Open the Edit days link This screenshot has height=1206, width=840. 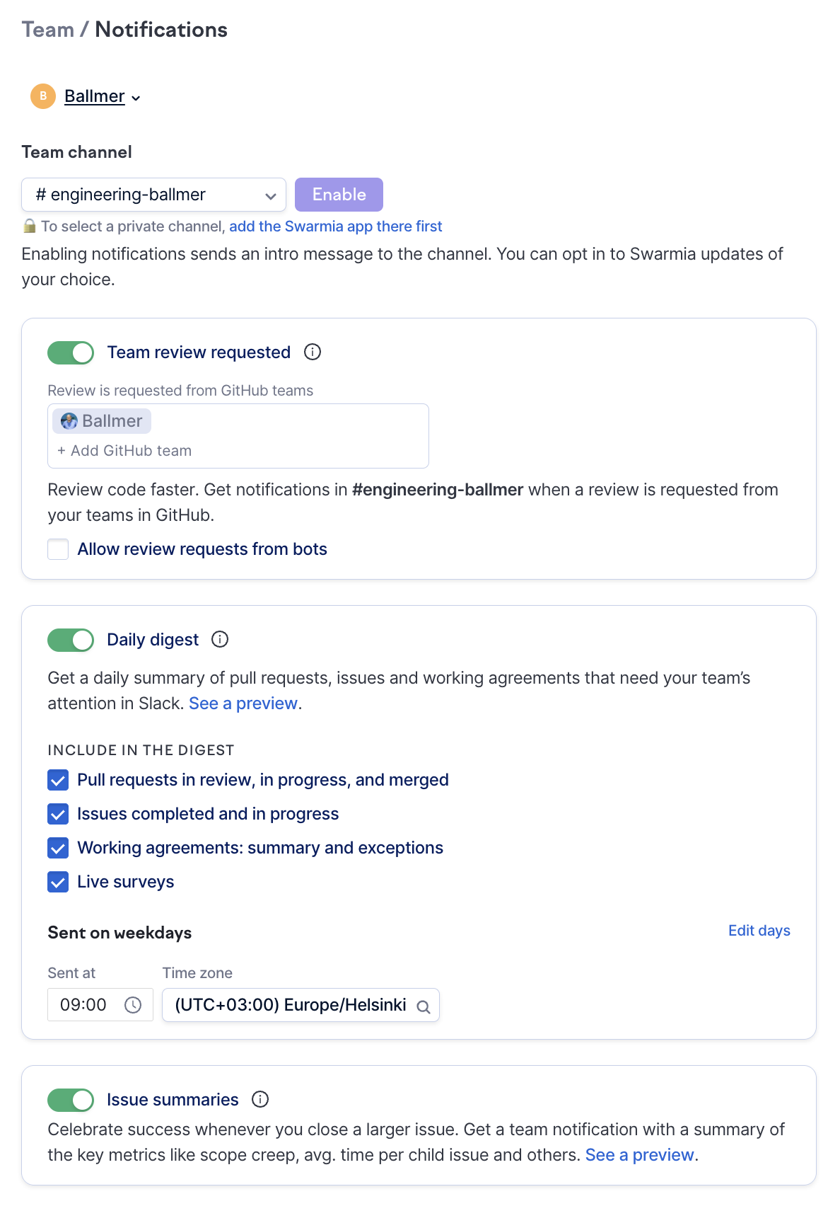tap(759, 931)
